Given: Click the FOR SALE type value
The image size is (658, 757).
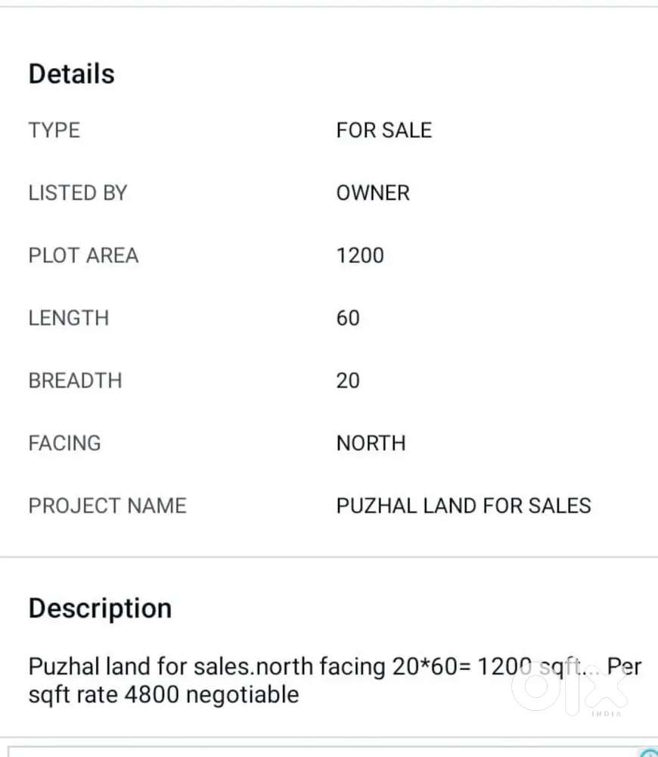Looking at the screenshot, I should tap(383, 130).
